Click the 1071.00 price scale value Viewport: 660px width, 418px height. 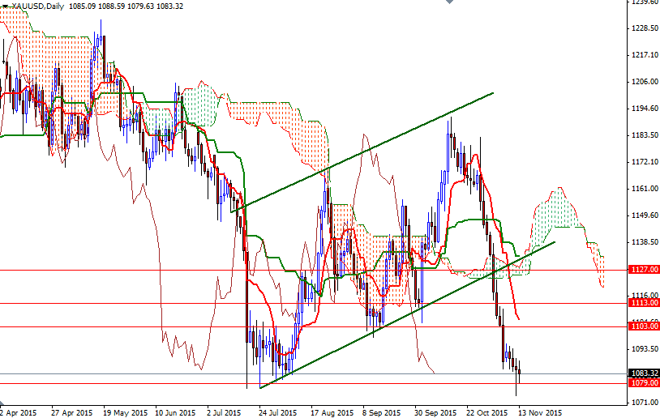[x=645, y=403]
